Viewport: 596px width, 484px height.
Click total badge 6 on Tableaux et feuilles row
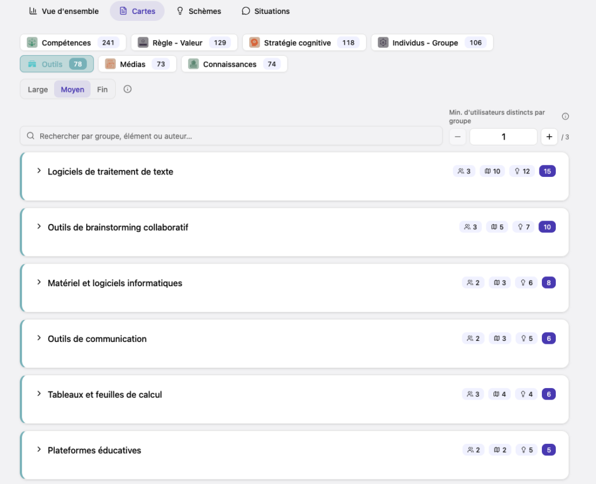[549, 394]
